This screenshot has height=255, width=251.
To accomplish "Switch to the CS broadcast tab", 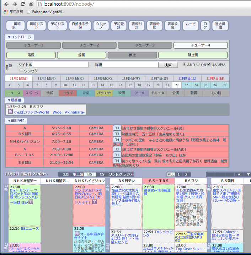I will pos(102,174).
